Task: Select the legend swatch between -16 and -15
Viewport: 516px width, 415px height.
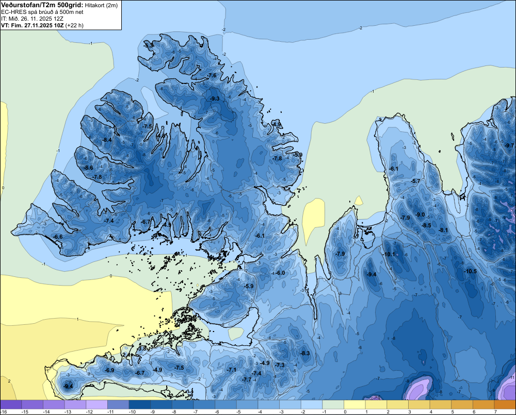Action: point(11,405)
